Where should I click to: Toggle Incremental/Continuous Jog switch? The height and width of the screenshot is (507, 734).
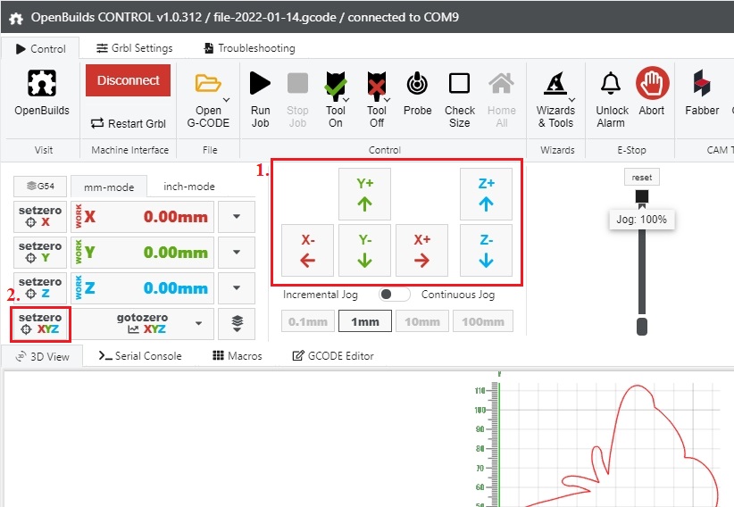[394, 295]
